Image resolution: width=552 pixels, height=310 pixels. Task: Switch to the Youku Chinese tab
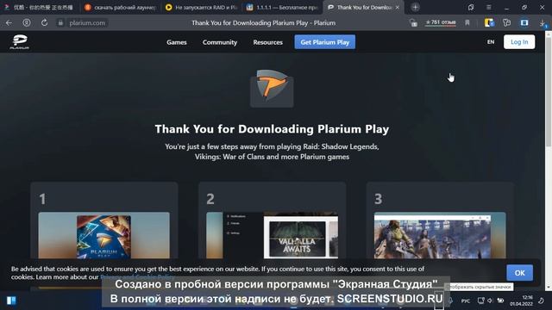tap(40, 8)
